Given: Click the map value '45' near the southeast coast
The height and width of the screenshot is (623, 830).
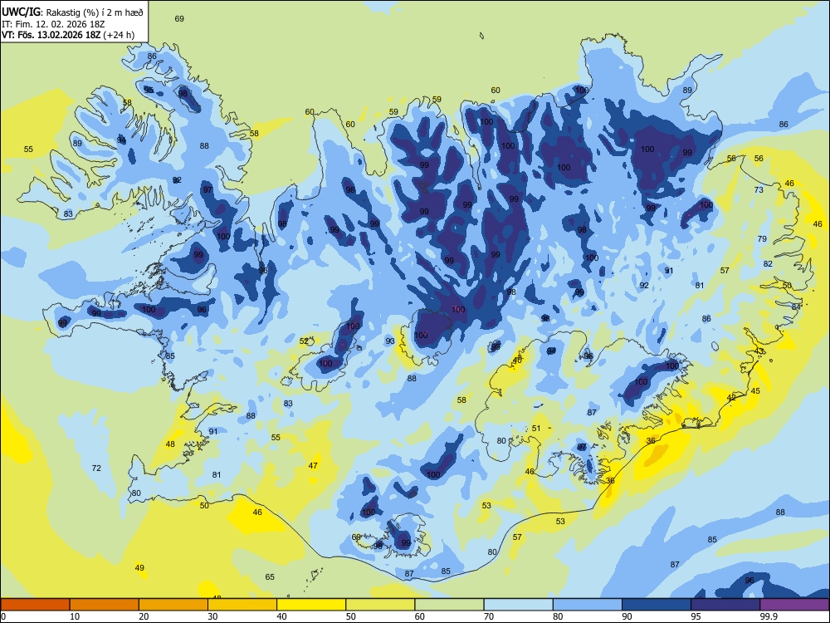Looking at the screenshot, I should click(x=755, y=390).
